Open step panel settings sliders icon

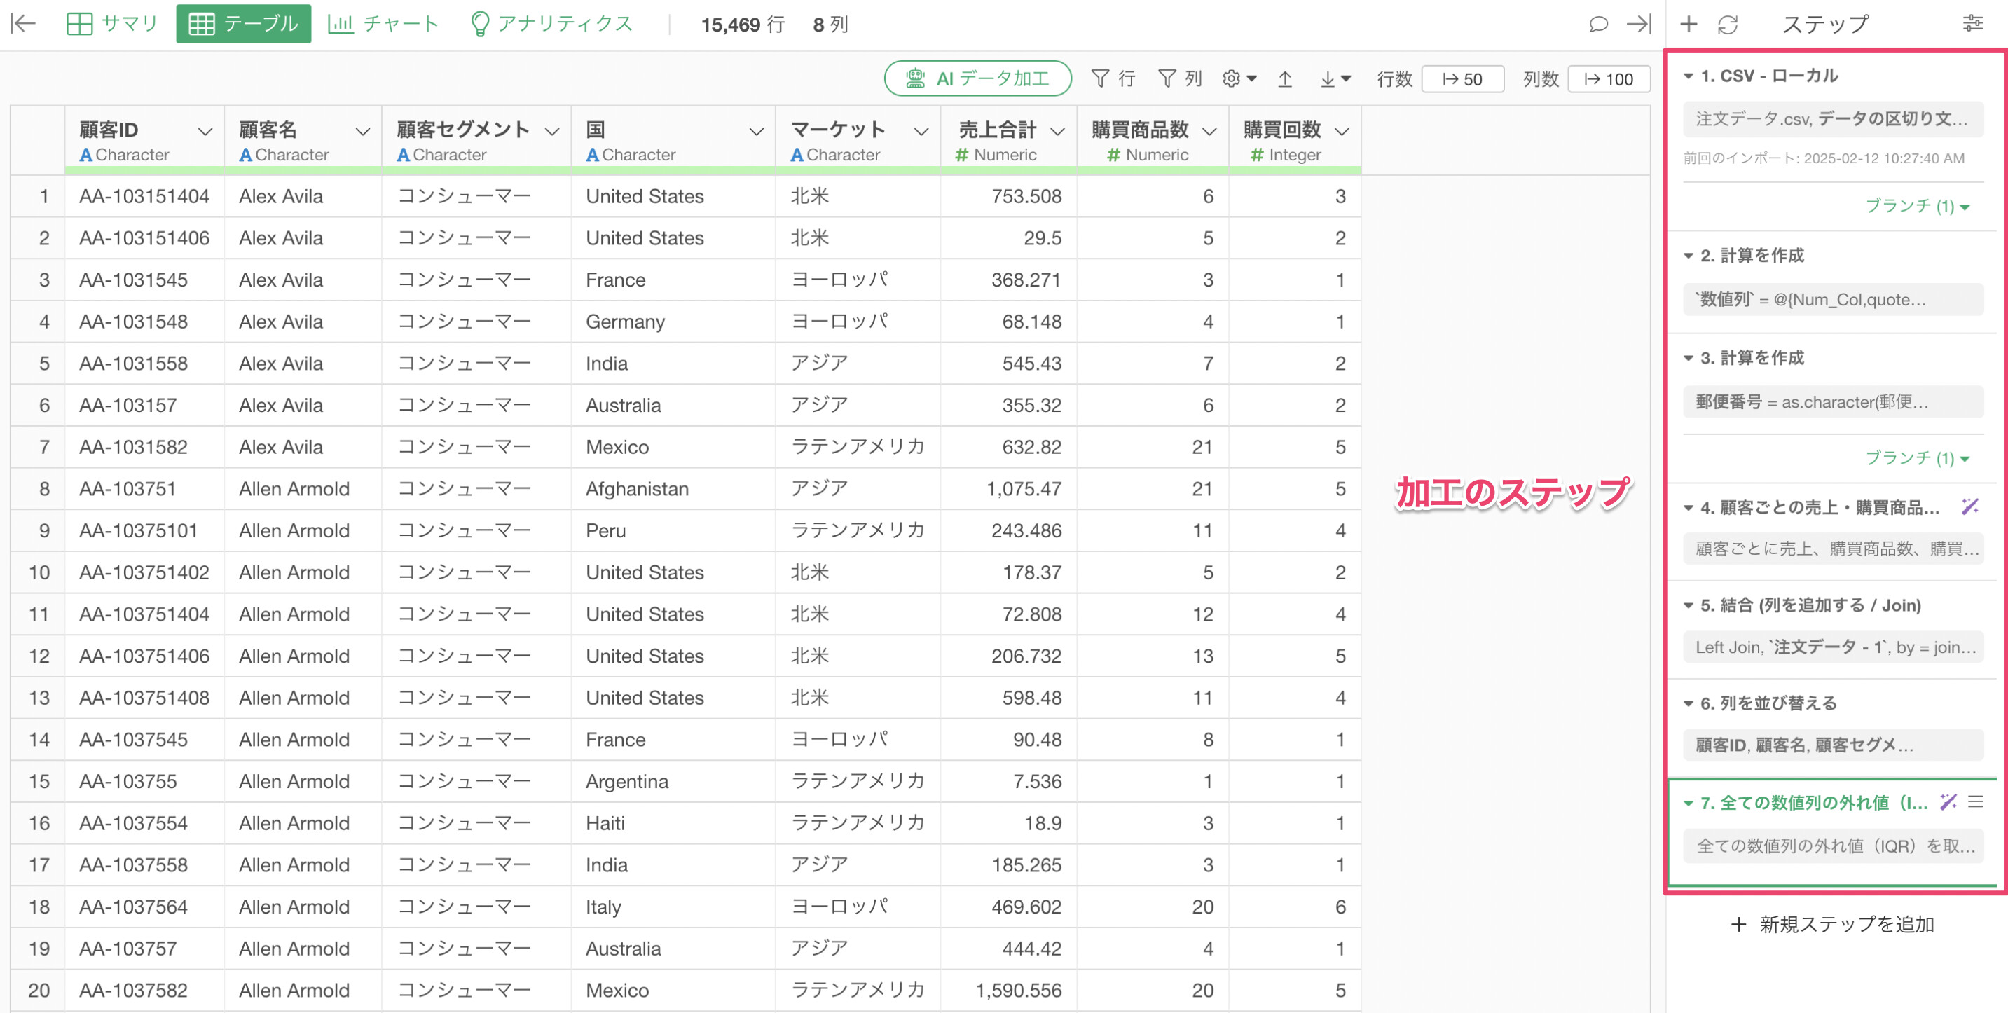(1972, 24)
